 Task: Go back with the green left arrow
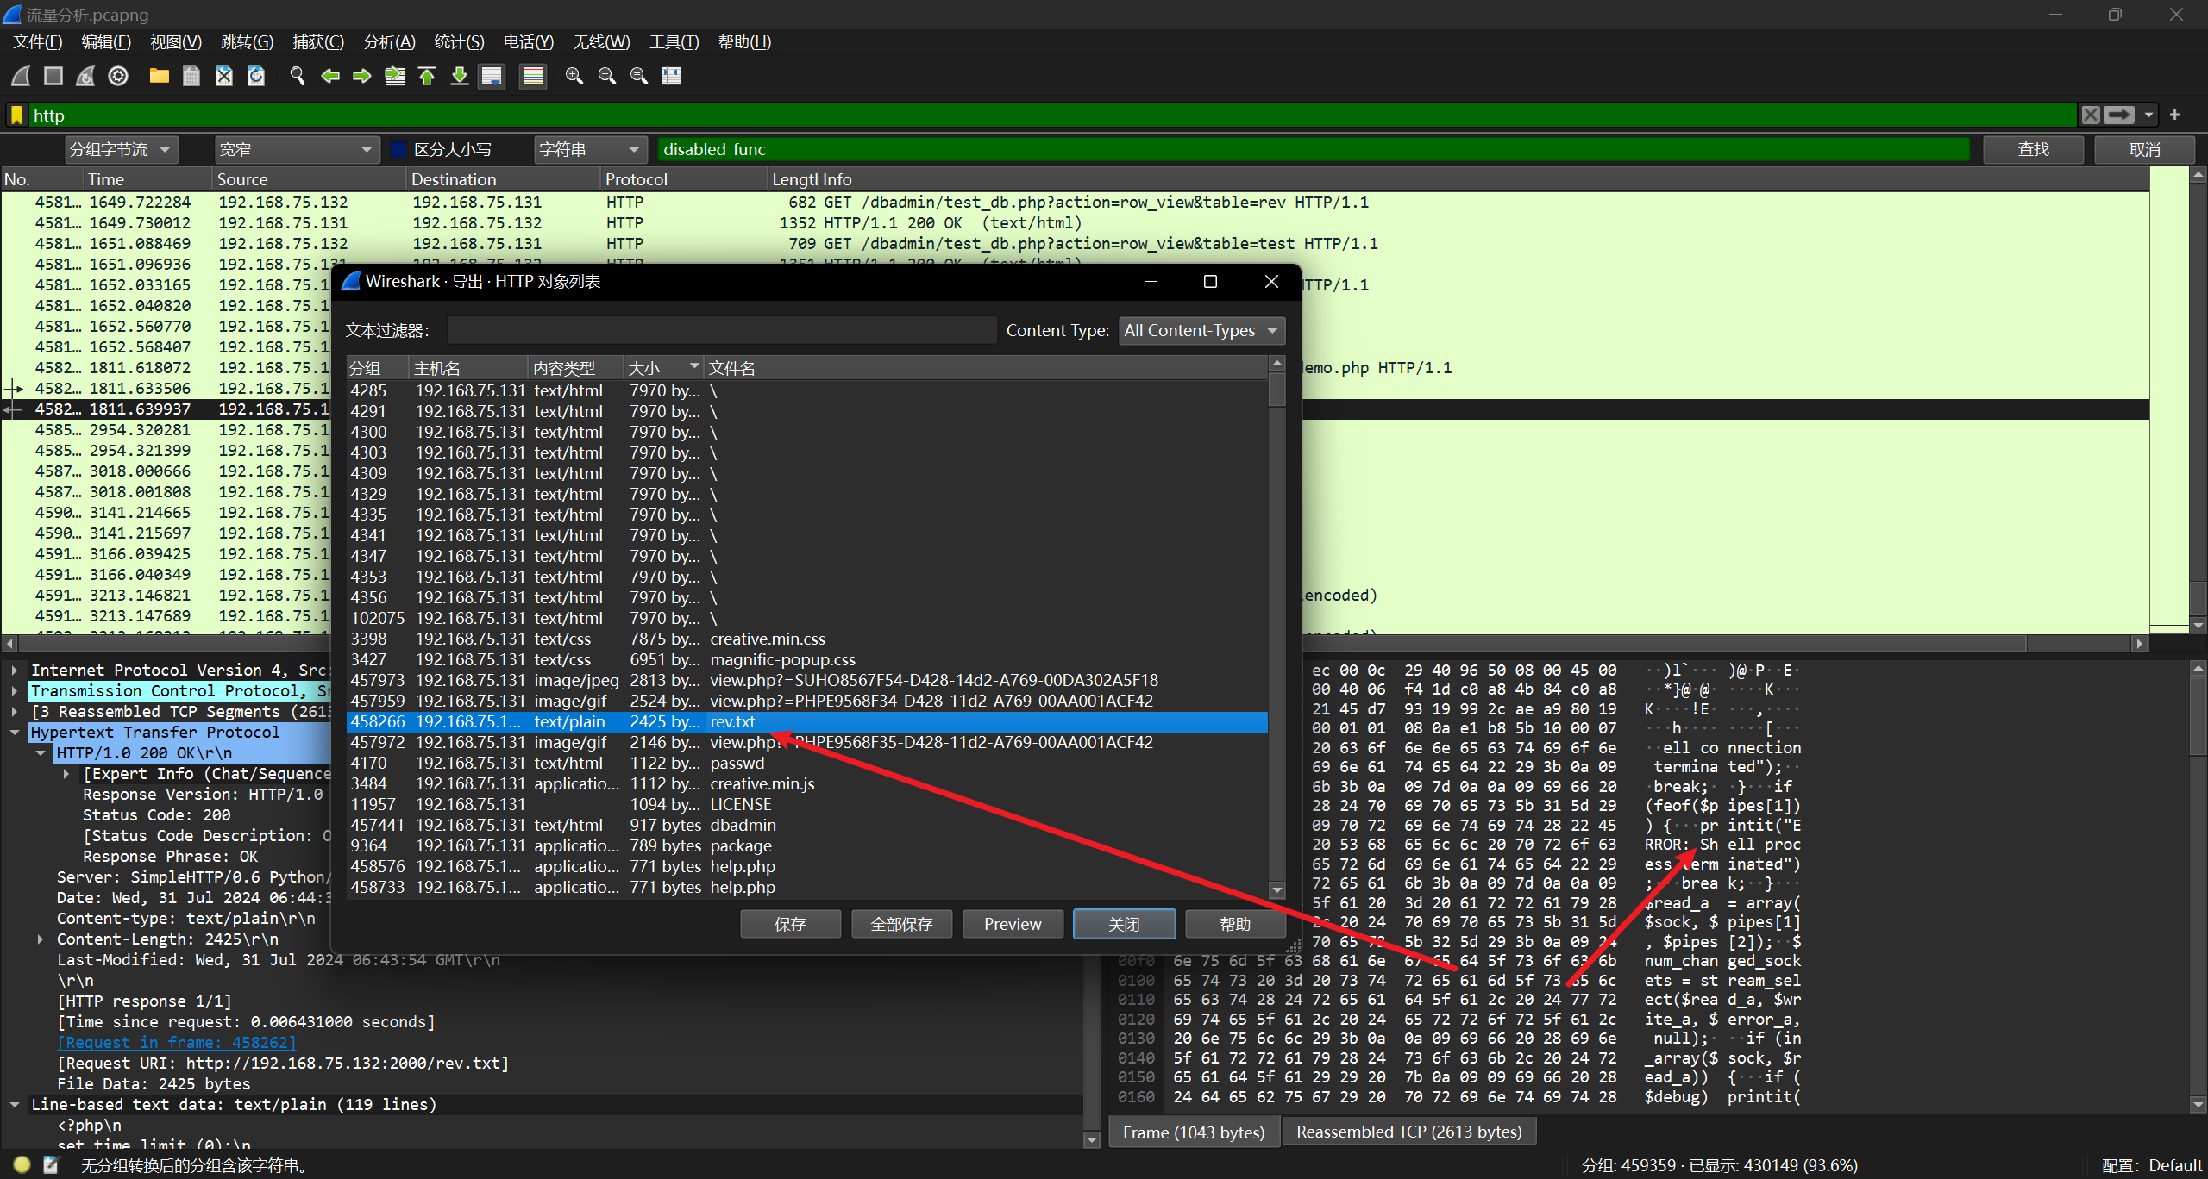330,77
